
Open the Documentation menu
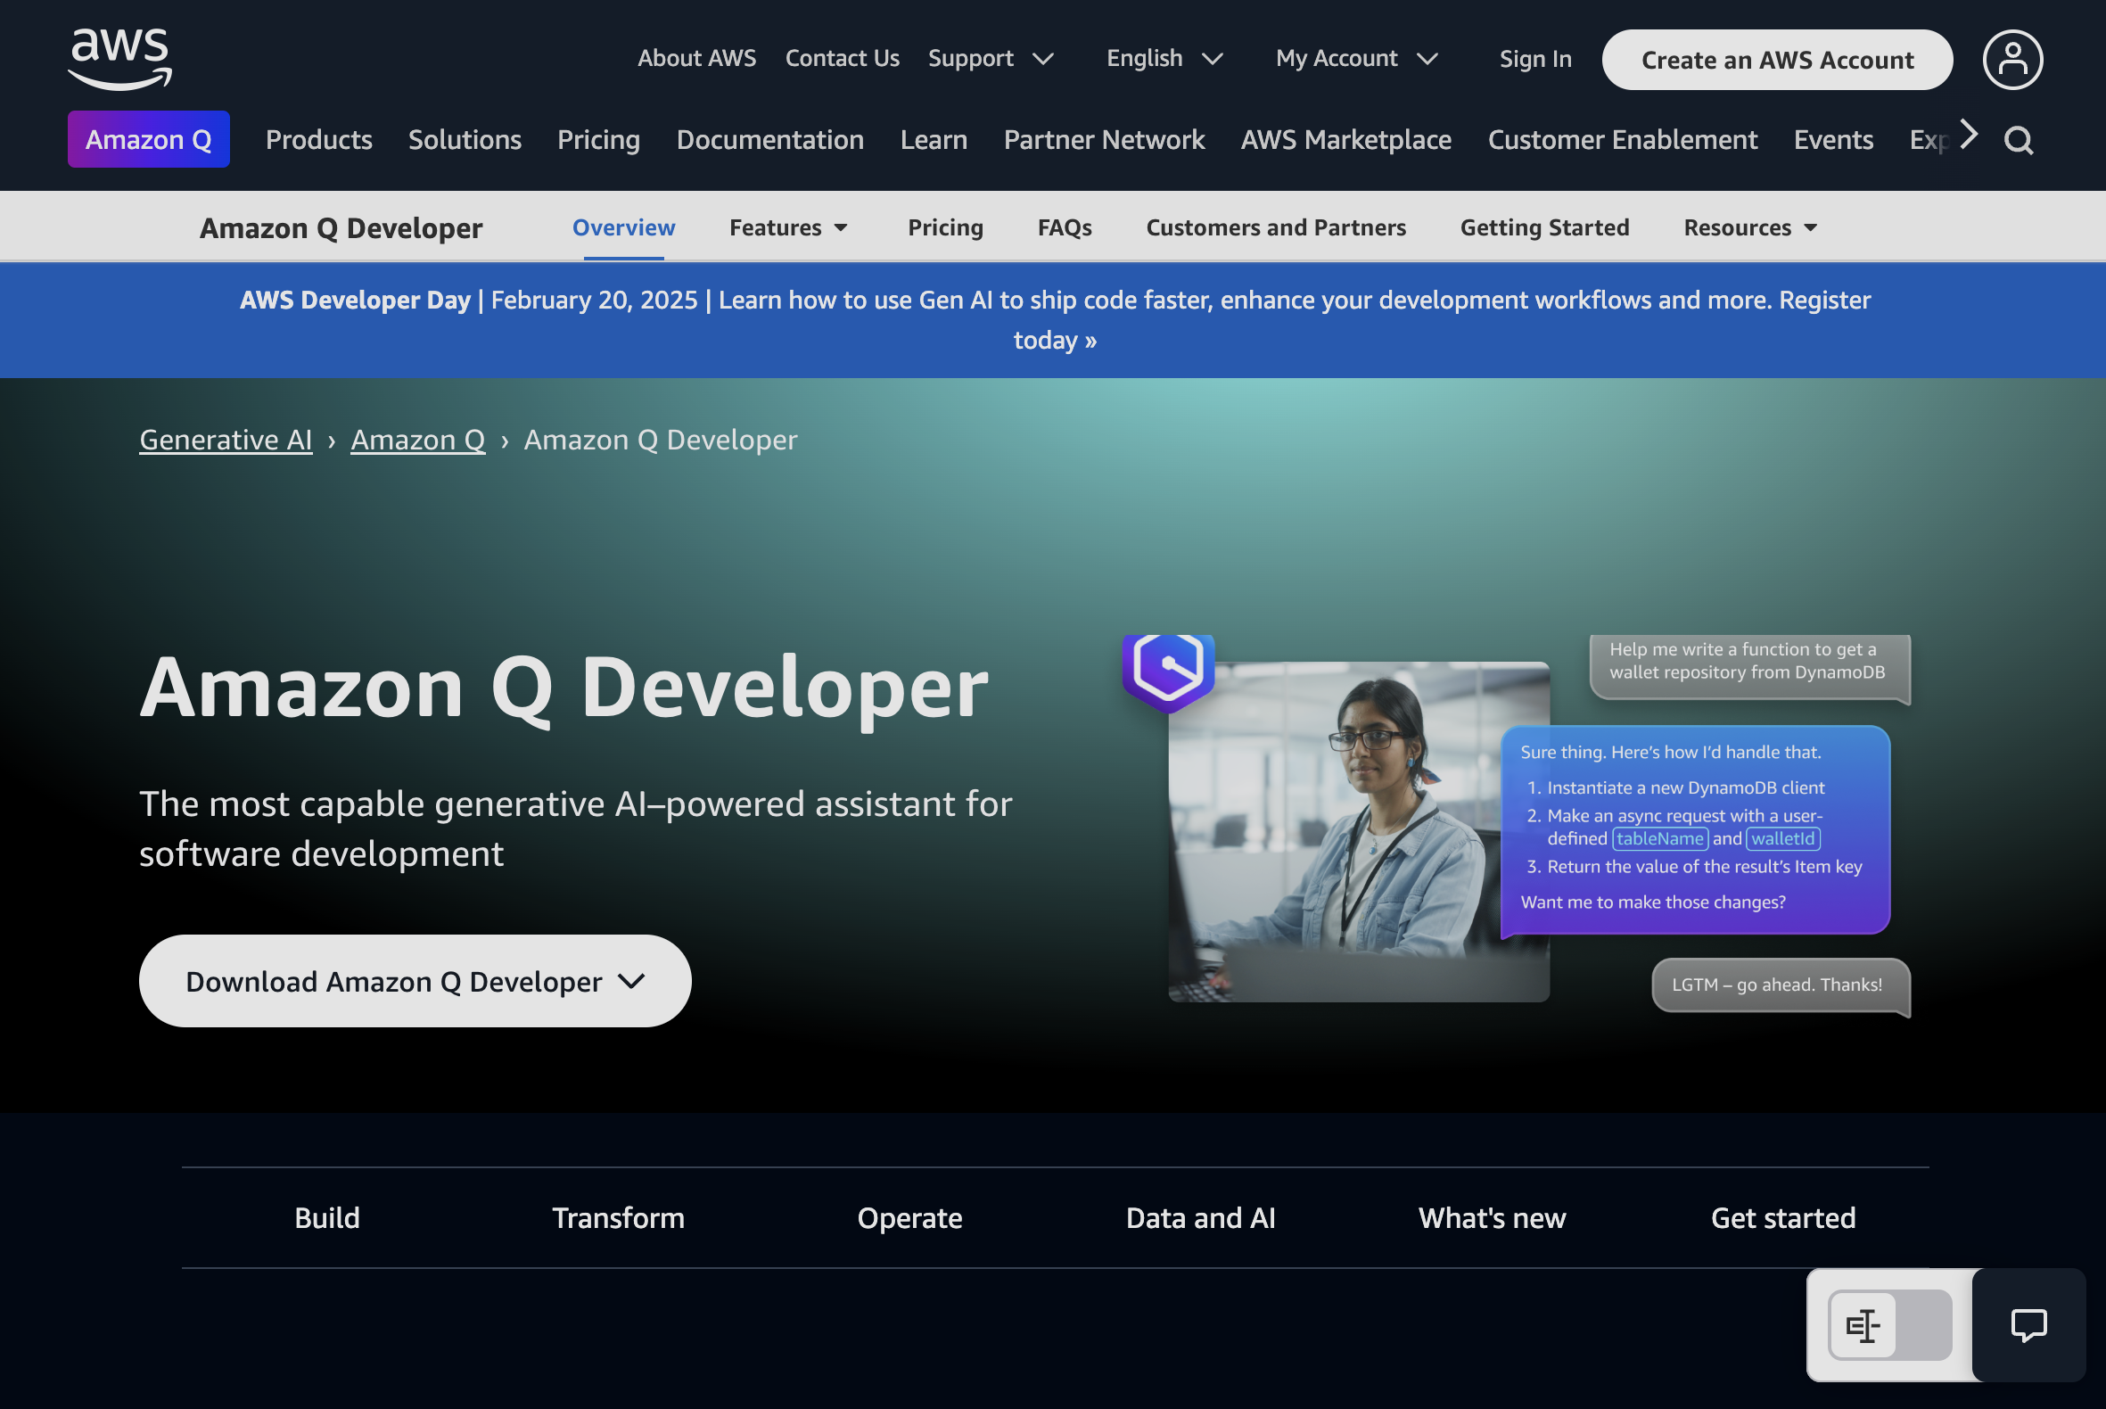click(770, 140)
